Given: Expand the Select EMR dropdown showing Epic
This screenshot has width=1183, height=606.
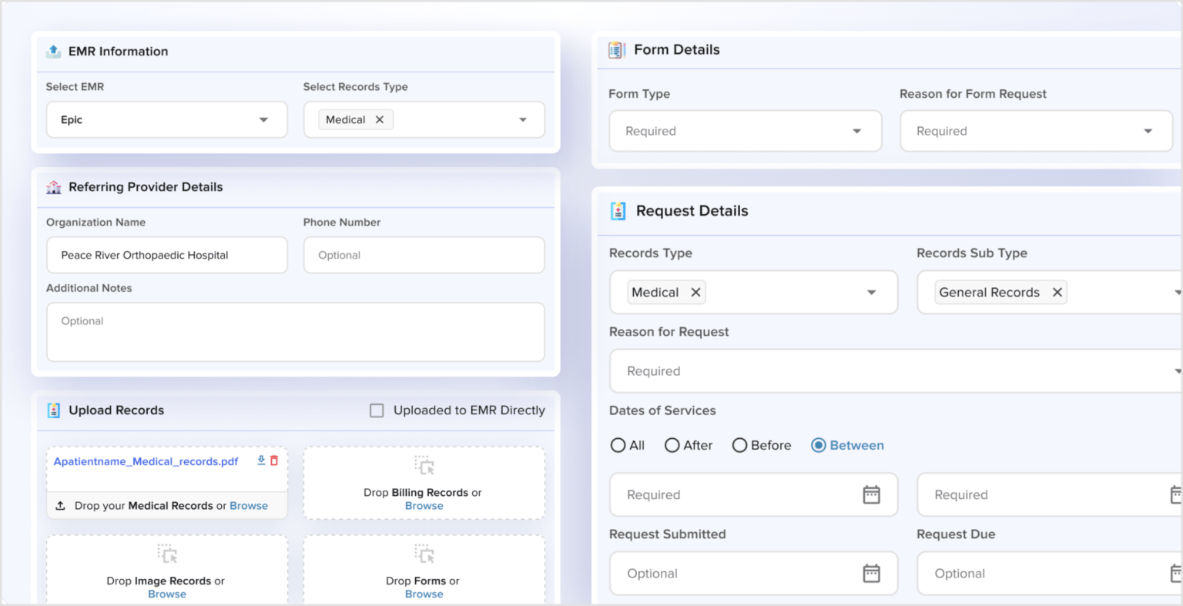Looking at the screenshot, I should point(263,120).
